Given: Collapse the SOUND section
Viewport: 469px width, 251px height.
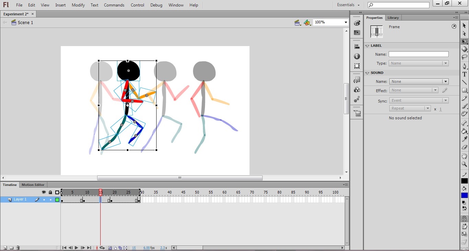Looking at the screenshot, I should click(367, 73).
